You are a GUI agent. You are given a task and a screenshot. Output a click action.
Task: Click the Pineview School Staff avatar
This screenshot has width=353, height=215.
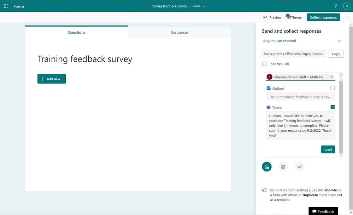270,77
